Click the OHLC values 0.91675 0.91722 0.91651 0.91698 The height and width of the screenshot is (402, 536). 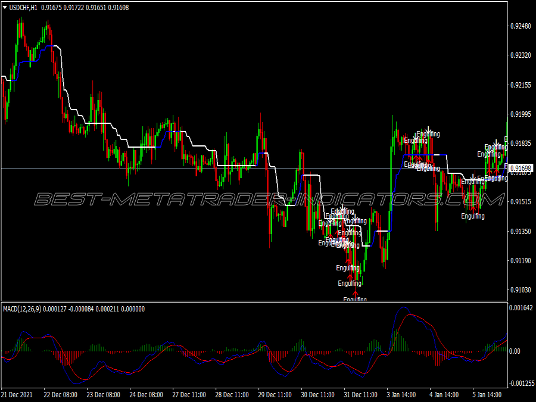pyautogui.click(x=85, y=8)
